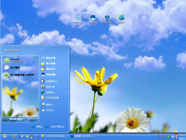Switch to Photoshop 未标题-1 taskbar window
Screen dimensions: 186x140
pyautogui.click(x=83, y=136)
